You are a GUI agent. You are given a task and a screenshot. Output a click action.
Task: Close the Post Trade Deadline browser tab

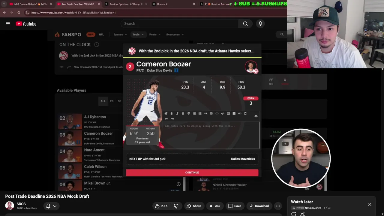99,4
